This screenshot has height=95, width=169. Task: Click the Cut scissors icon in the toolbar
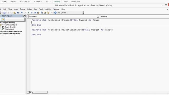pos(8,13)
